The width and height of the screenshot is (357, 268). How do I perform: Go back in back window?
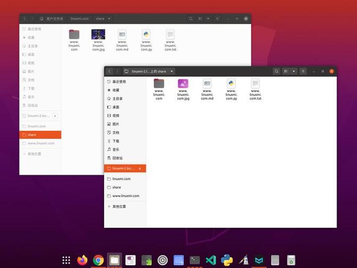(25, 19)
